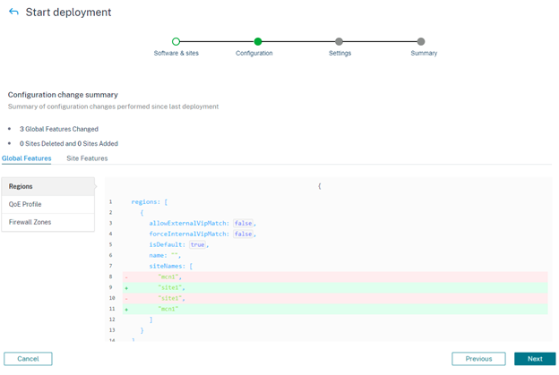Click the Summary step label
This screenshot has height=375, width=559.
click(424, 53)
